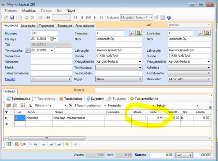The image size is (218, 161).
Task: Go to the next record arrow
Action: click(95, 18)
